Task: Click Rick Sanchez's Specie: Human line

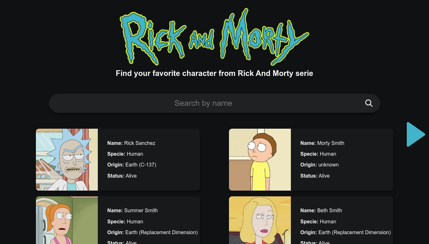Action: point(125,154)
